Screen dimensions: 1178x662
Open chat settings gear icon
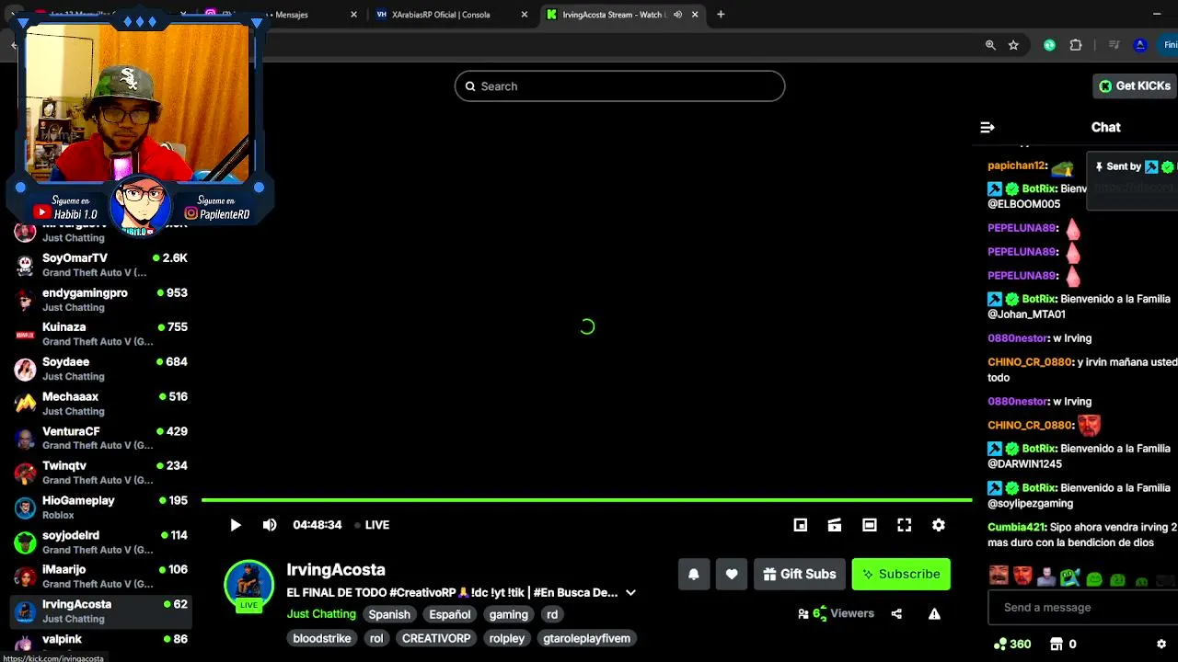coord(1161,645)
